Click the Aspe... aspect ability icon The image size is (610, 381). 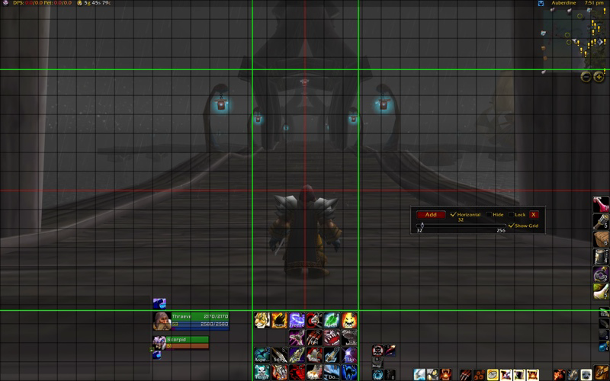262,355
